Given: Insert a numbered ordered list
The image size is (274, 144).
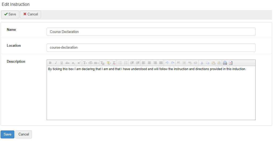Looking at the screenshot, I should [126, 63].
